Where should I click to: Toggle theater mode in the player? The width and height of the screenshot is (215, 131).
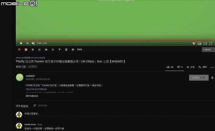pos(205,43)
